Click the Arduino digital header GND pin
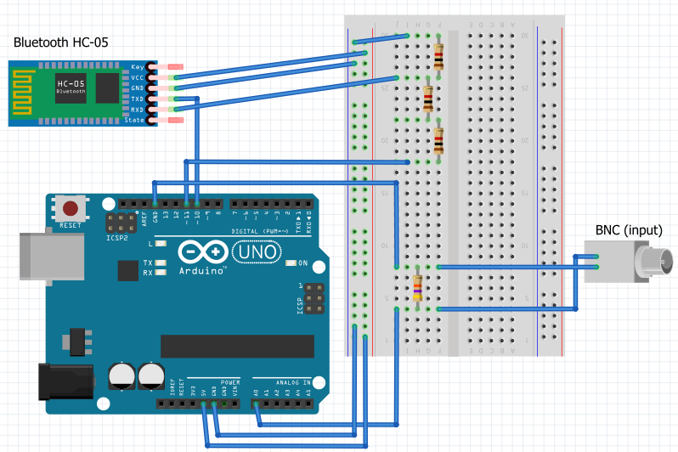Image resolution: width=678 pixels, height=452 pixels. [155, 204]
